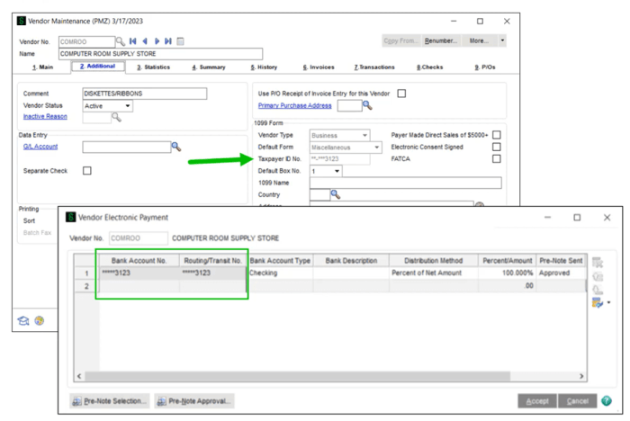Viewport: 630px width, 421px height.
Task: Open Inactive Reason lookup magnifier
Action: tap(116, 117)
